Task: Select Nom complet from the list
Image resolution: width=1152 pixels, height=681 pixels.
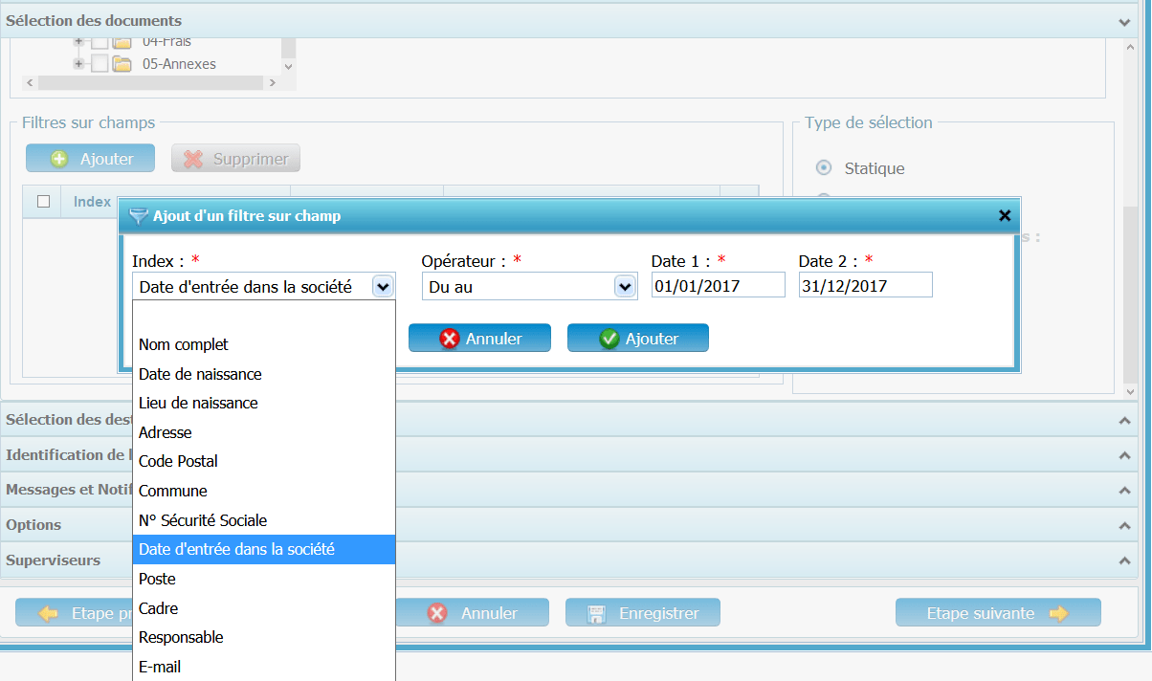Action: point(184,344)
